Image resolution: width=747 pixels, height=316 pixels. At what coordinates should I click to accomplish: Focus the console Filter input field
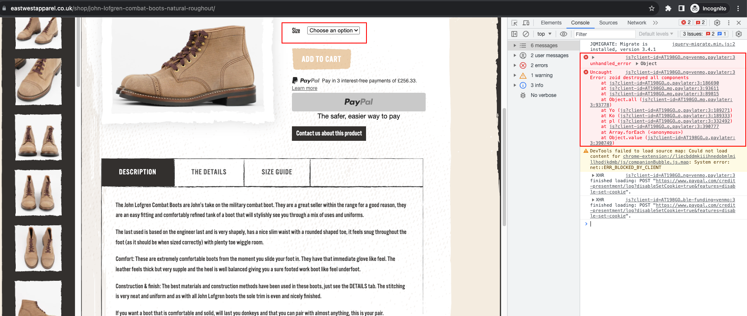[604, 34]
